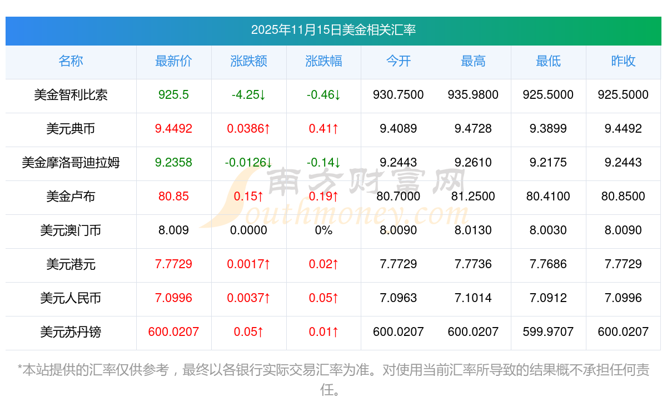Viewport: 667px width, 407px height.
Task: Click previous close 80.8500
Action: (x=623, y=197)
